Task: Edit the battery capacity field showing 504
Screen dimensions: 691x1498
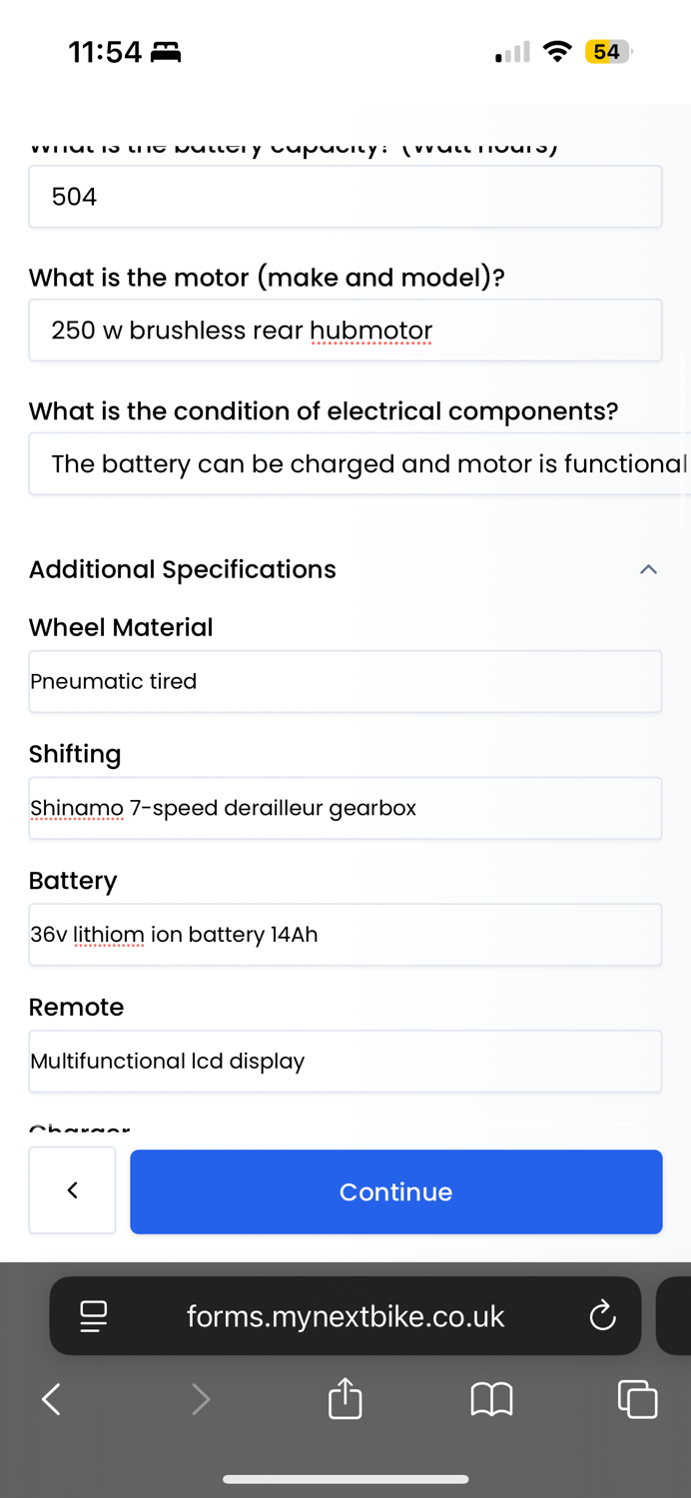Action: tap(345, 197)
